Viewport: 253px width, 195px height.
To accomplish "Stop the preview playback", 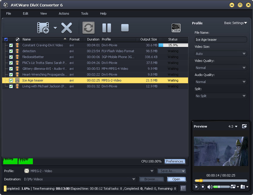I will tap(203, 187).
